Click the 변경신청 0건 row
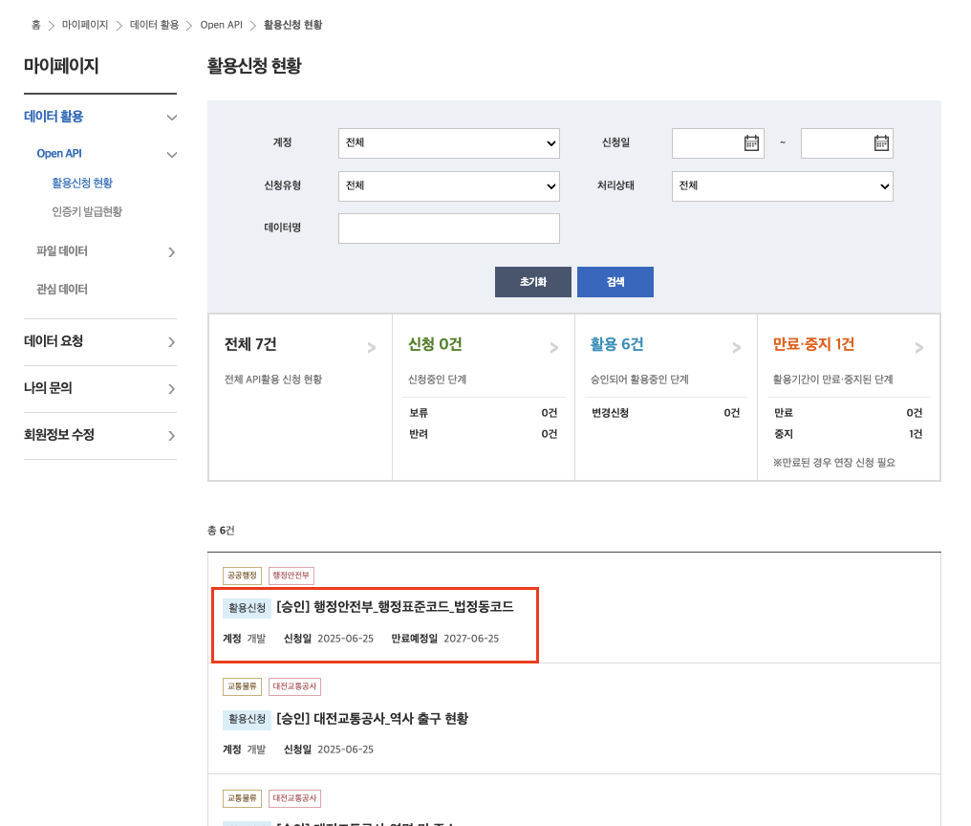Viewport: 971px width, 826px height. pos(666,413)
